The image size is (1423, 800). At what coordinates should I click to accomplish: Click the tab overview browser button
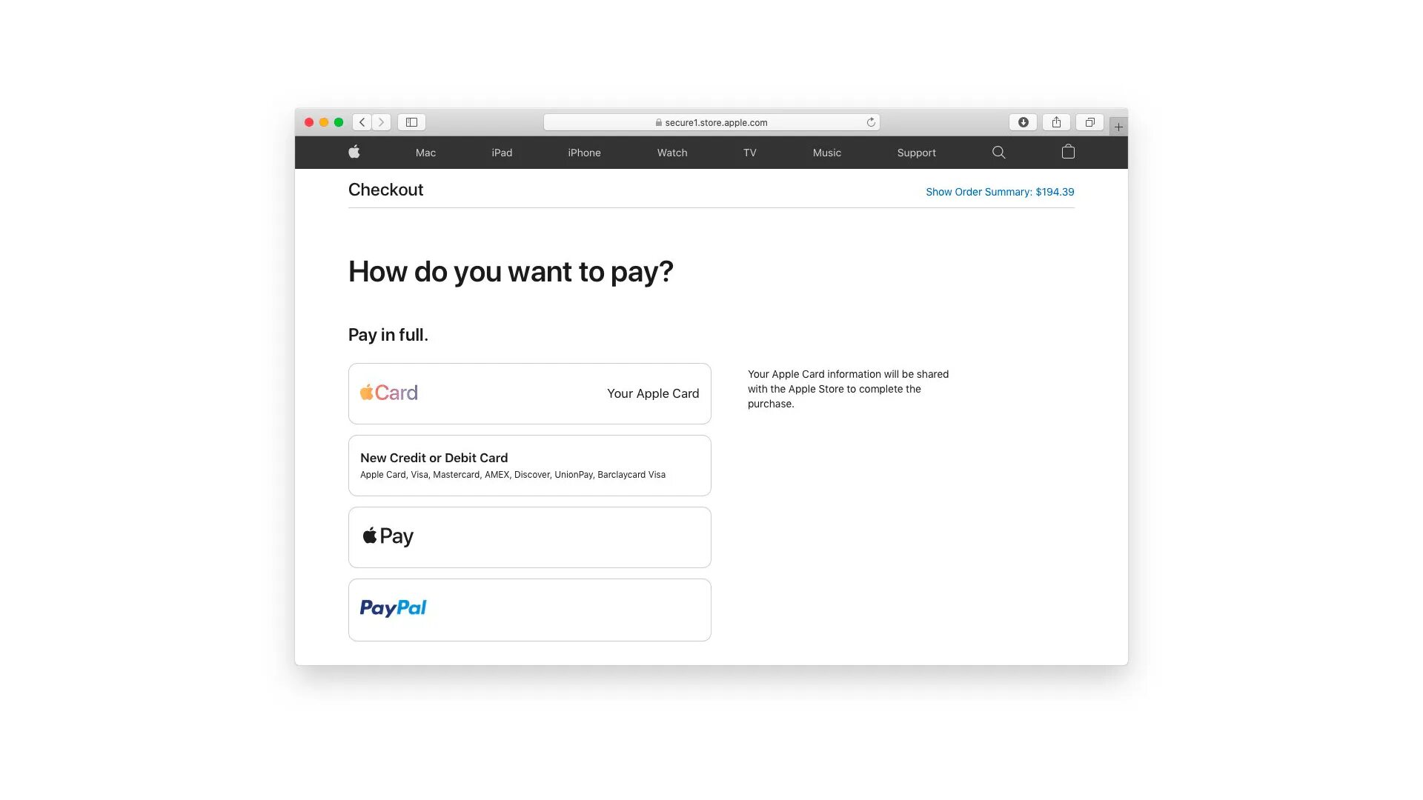[1089, 121]
